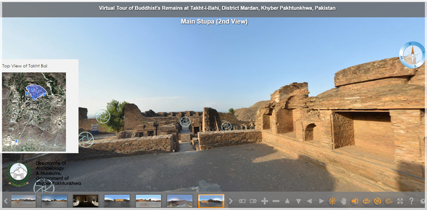Toggle the sound speaker button
This screenshot has width=427, height=210.
(x=354, y=201)
